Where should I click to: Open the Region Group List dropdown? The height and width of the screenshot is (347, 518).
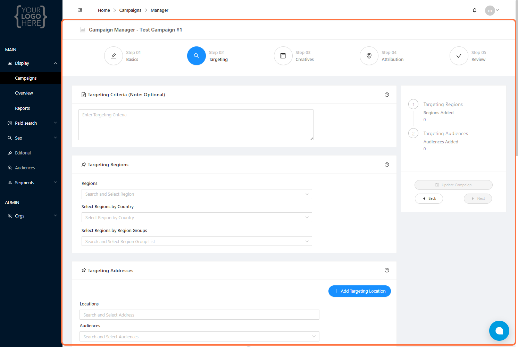(x=197, y=241)
